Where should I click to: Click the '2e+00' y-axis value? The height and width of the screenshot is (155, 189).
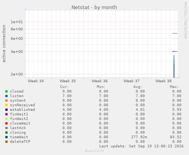(17, 74)
